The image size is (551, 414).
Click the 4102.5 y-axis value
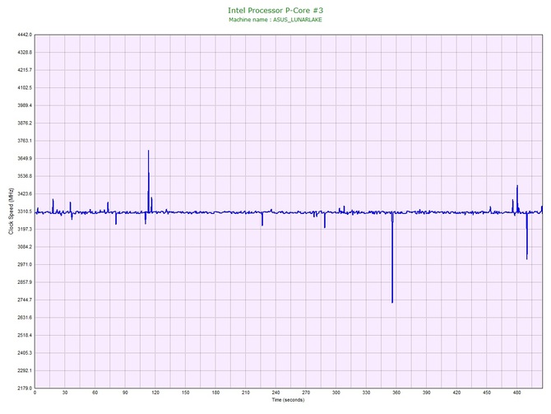[x=25, y=88]
